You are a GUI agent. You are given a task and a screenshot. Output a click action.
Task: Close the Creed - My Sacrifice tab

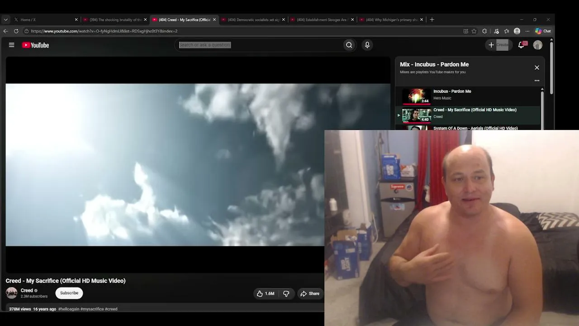coord(214,20)
